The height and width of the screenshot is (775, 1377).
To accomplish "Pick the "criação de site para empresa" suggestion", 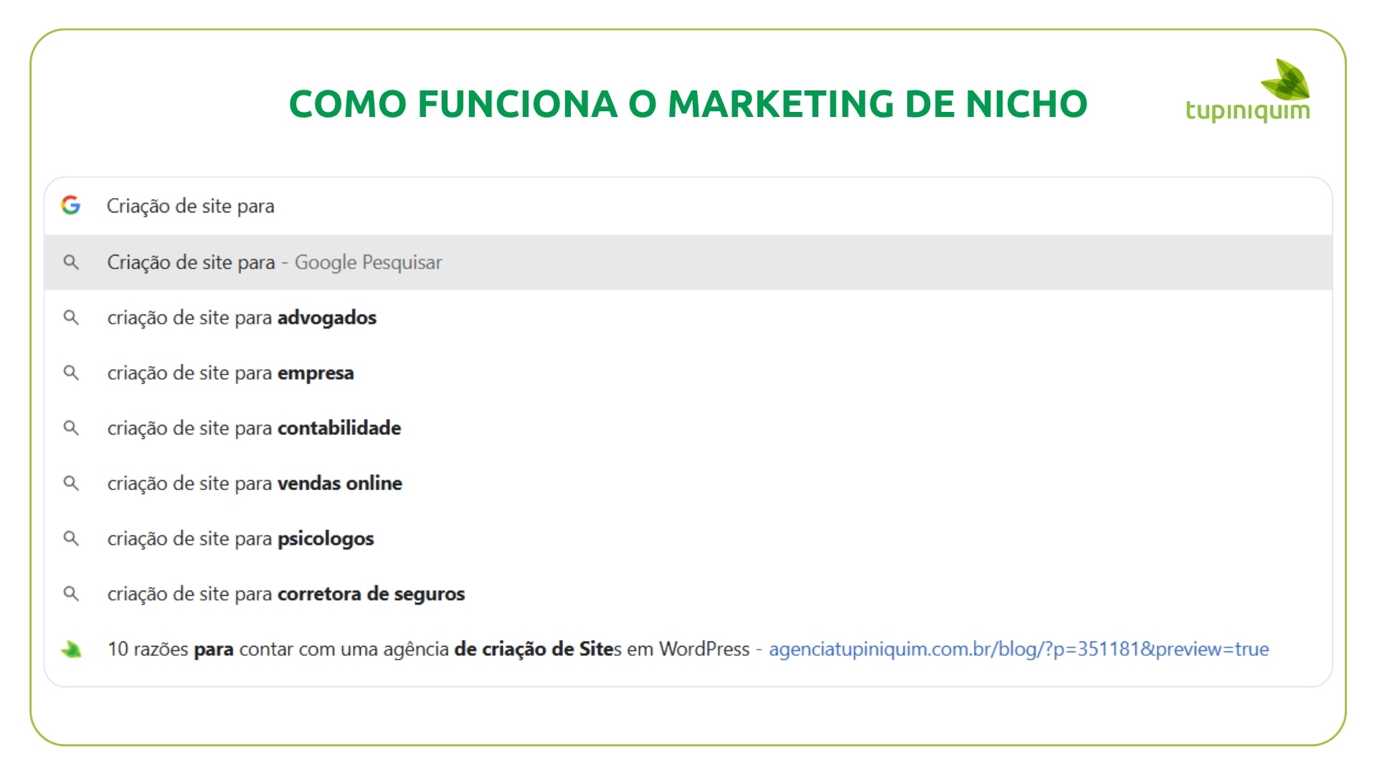I will click(231, 372).
